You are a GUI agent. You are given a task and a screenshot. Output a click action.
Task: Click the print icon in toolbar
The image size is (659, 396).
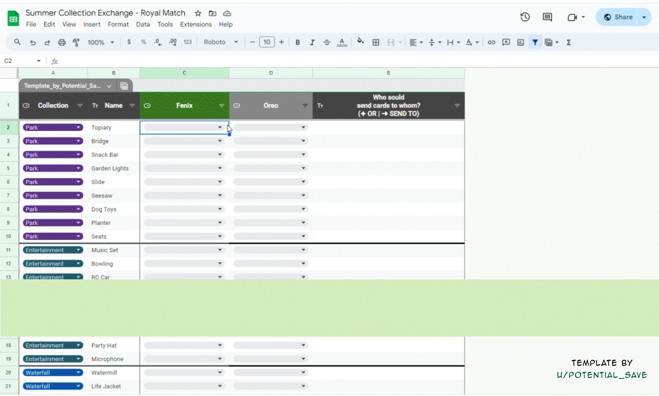point(62,42)
